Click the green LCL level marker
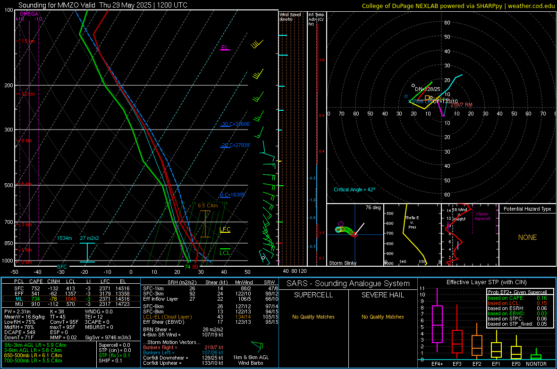 [225, 252]
